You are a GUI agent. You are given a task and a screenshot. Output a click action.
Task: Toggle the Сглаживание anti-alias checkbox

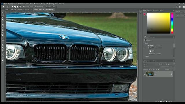(36, 7)
